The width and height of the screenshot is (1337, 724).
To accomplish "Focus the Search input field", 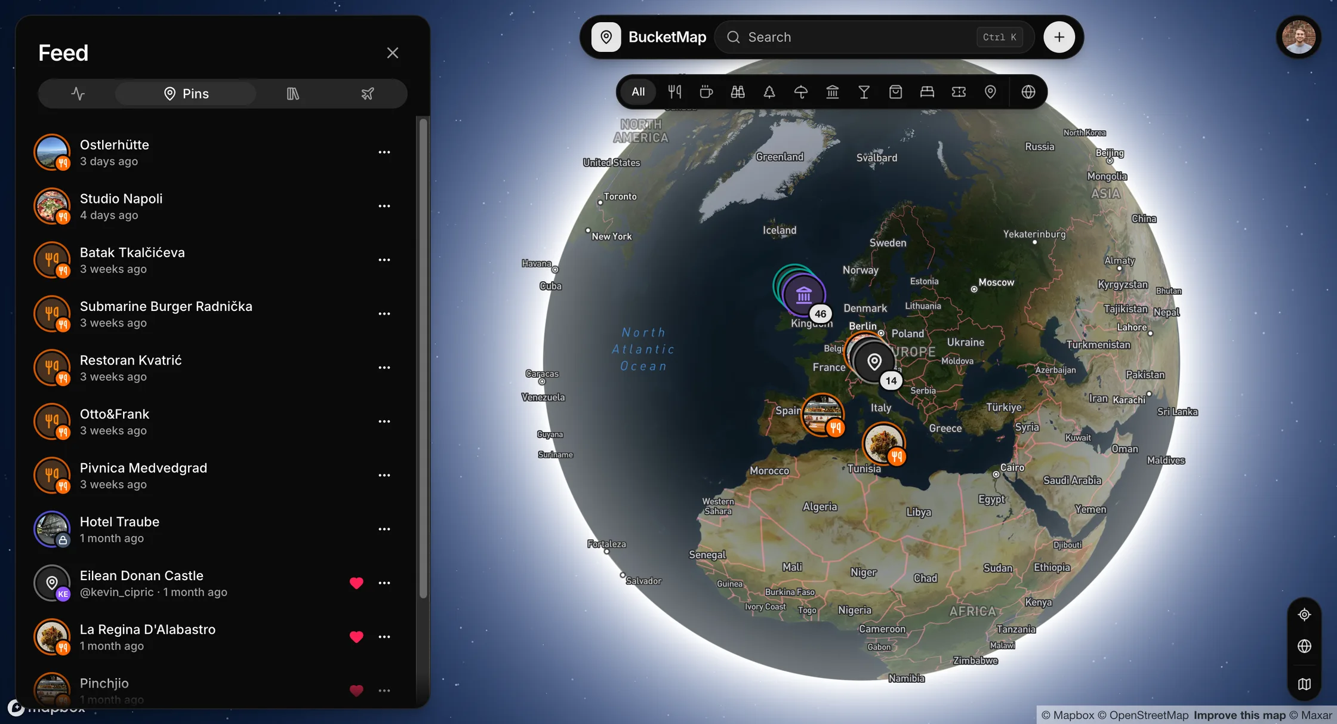I will point(874,37).
